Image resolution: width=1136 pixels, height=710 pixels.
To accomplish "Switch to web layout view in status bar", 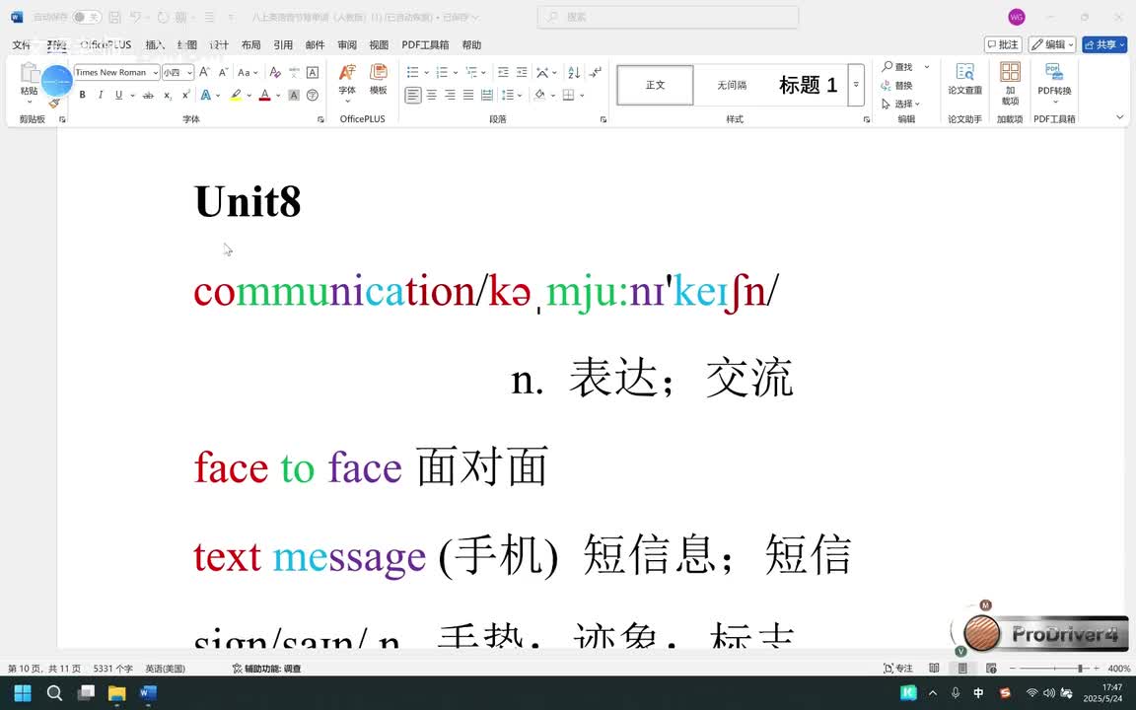I will [x=991, y=668].
